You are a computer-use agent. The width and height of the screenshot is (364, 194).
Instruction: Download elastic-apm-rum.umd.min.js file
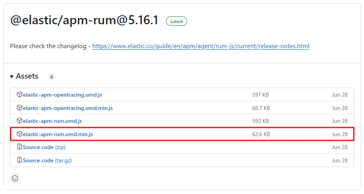tap(58, 134)
